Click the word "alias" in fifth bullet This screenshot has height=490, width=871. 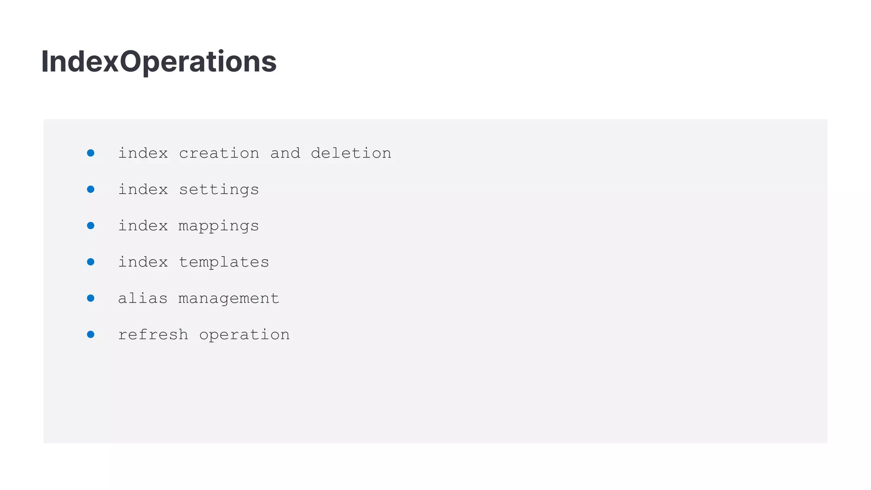point(143,299)
